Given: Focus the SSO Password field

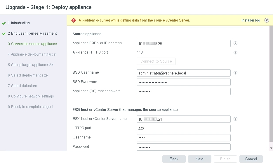Looking at the screenshot, I should coord(184,82).
